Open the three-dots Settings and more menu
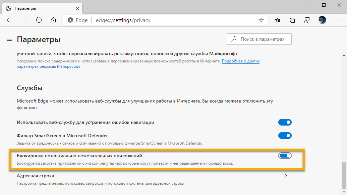Viewport: 347px width, 195px height. 337,20
